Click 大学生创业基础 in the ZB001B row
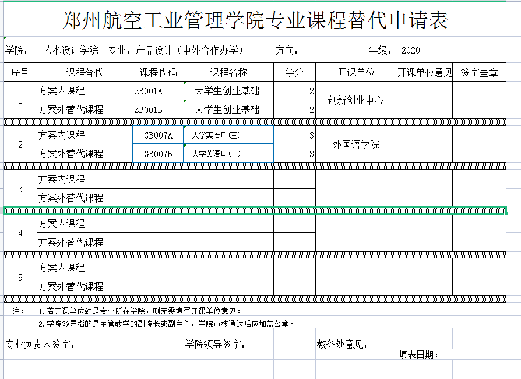This screenshot has width=521, height=379. [x=228, y=109]
